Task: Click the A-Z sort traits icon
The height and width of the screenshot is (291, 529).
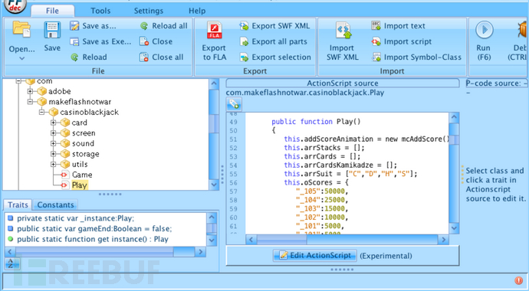Action: 12,263
